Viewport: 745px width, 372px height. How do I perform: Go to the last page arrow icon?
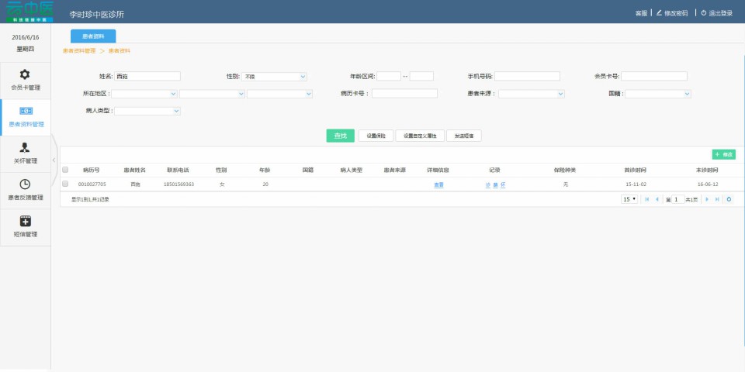[x=717, y=199]
